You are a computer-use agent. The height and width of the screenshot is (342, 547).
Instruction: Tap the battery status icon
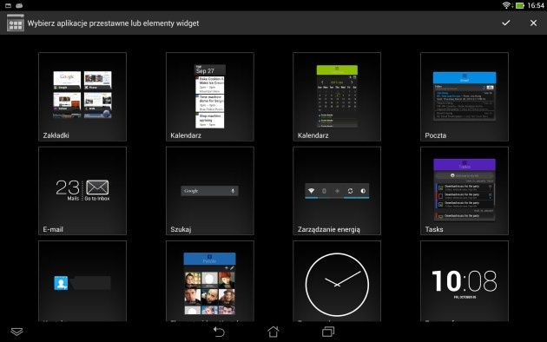point(520,5)
